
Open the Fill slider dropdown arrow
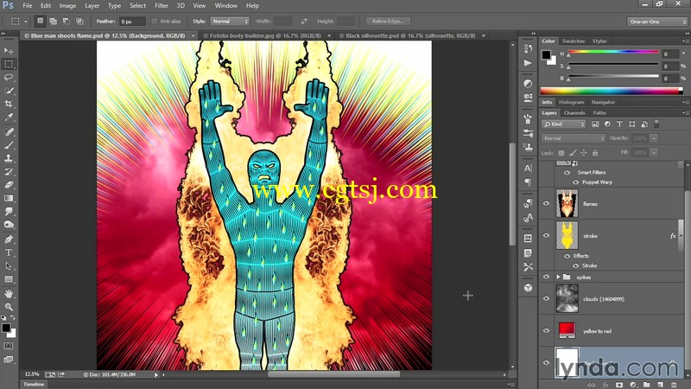click(x=654, y=153)
